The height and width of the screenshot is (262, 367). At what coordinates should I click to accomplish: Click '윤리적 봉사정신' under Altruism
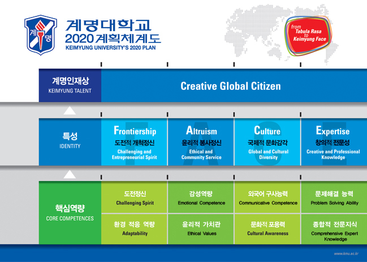click(201, 143)
